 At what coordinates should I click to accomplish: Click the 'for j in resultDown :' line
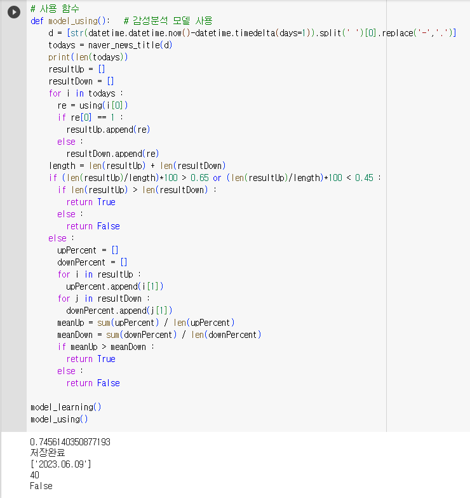pos(104,299)
